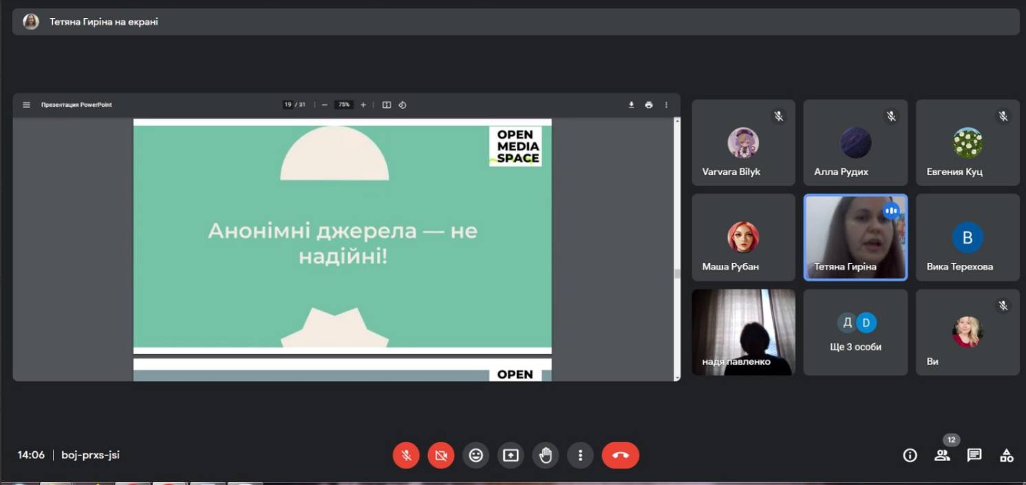The width and height of the screenshot is (1026, 485).
Task: Click the clock time 14:06
Action: click(x=31, y=455)
